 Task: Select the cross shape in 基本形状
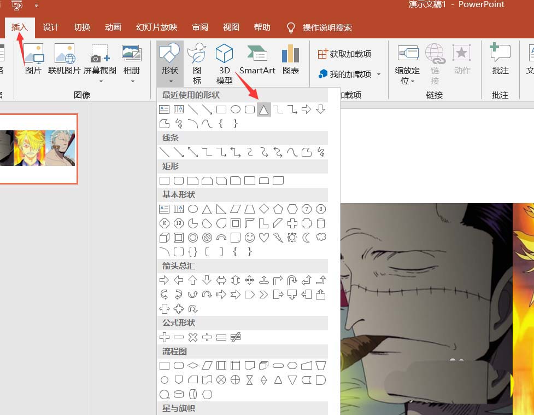[292, 223]
